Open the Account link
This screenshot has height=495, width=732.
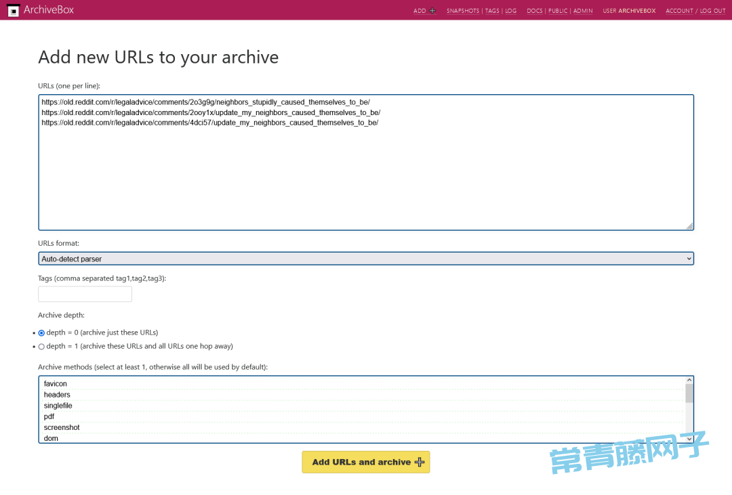679,11
